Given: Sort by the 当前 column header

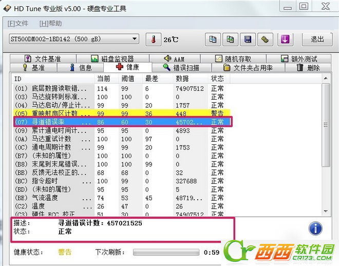Looking at the screenshot, I should [106, 79].
